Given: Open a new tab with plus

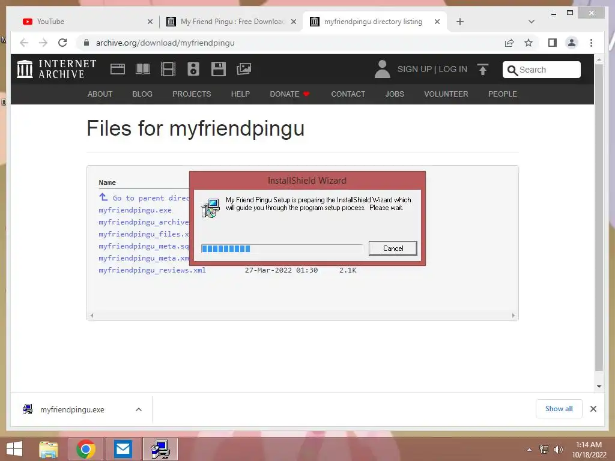Looking at the screenshot, I should point(460,22).
